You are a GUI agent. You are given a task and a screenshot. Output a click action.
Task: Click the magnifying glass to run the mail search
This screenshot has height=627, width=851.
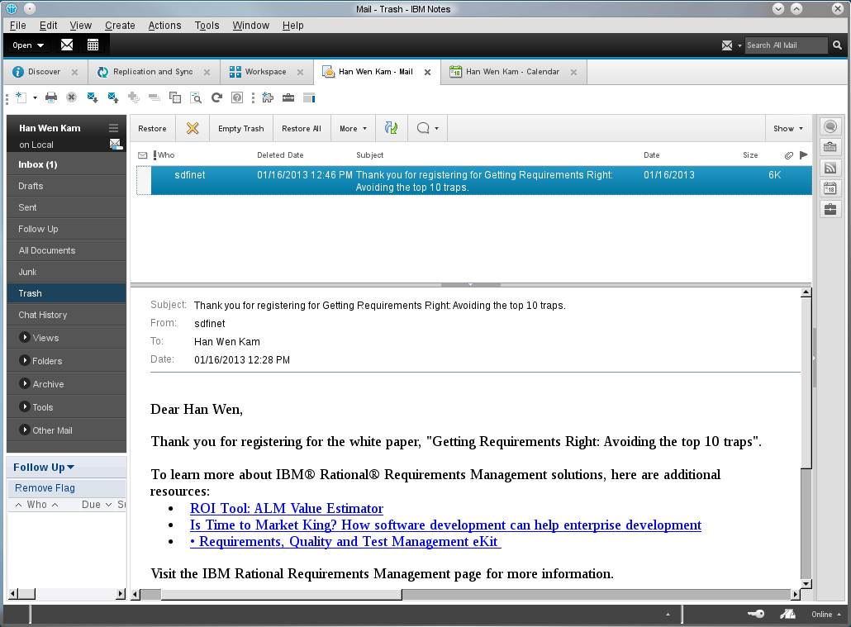[837, 45]
